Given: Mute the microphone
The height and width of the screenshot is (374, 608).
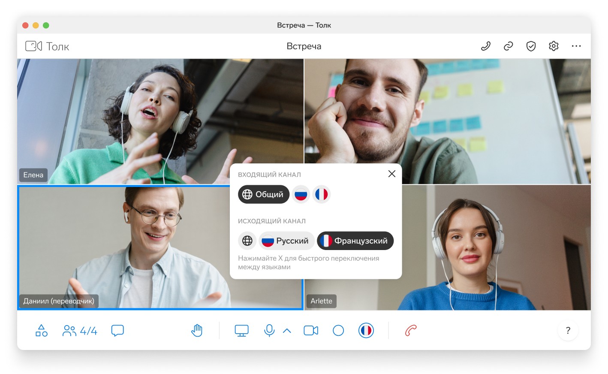Looking at the screenshot, I should click(x=269, y=331).
